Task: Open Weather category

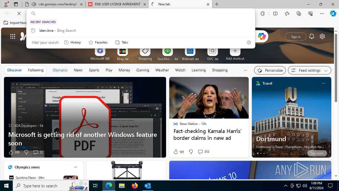Action: (162, 70)
